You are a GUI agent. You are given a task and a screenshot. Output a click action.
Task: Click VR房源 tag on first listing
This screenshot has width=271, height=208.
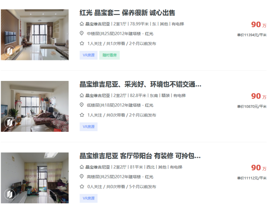click(x=89, y=55)
